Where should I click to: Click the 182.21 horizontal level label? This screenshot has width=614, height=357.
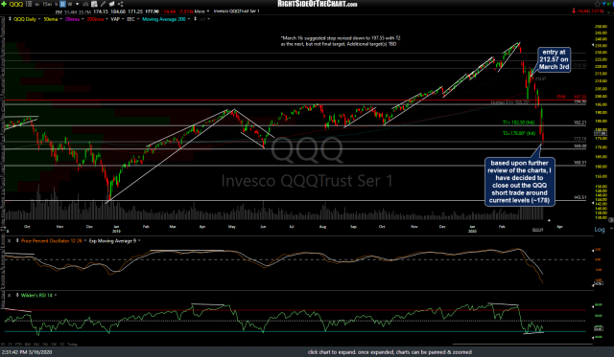[x=579, y=123]
